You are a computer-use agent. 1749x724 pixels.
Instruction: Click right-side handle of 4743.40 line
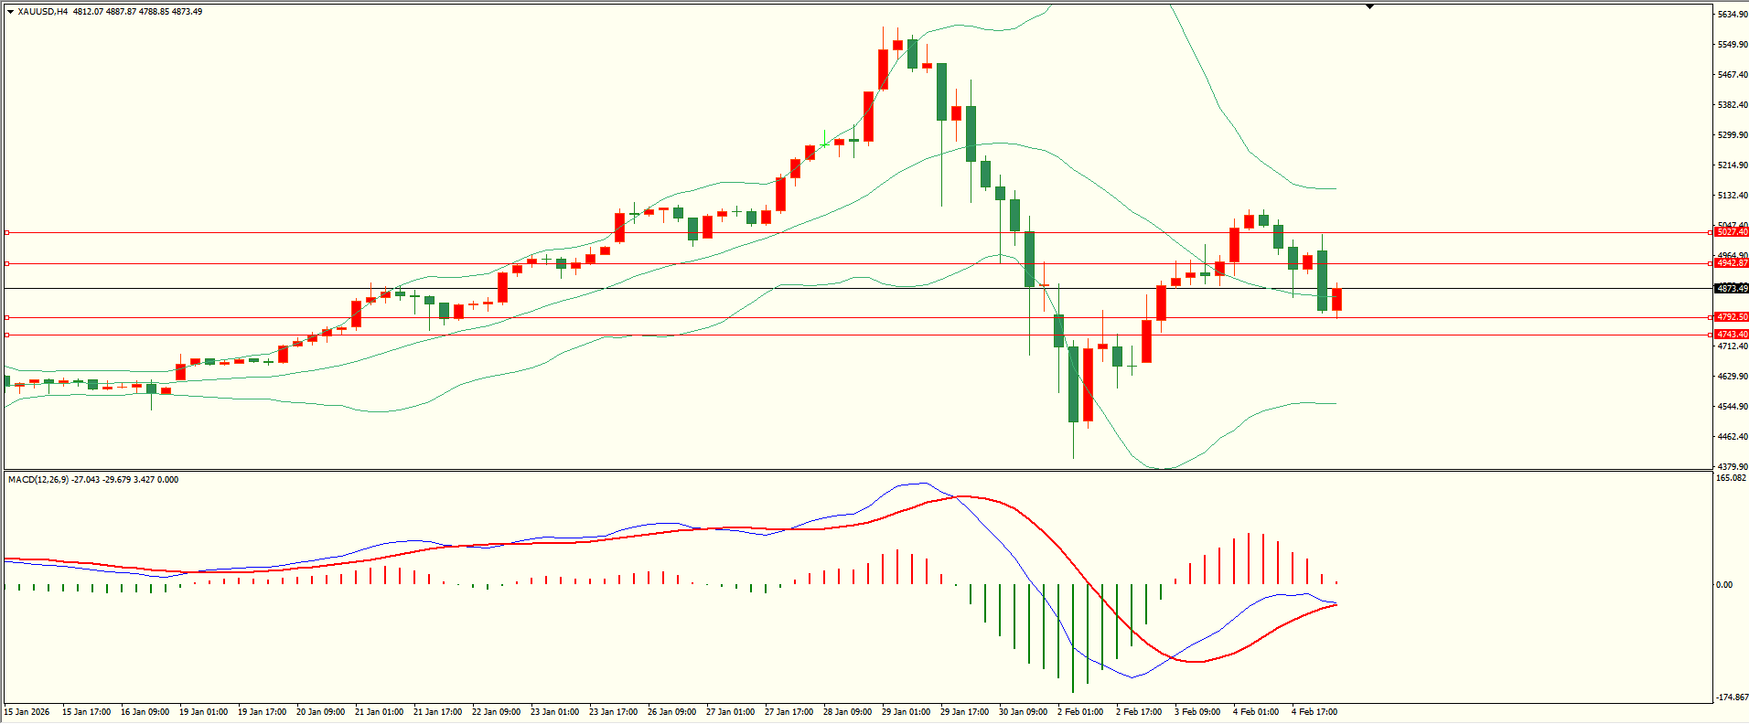[1711, 335]
